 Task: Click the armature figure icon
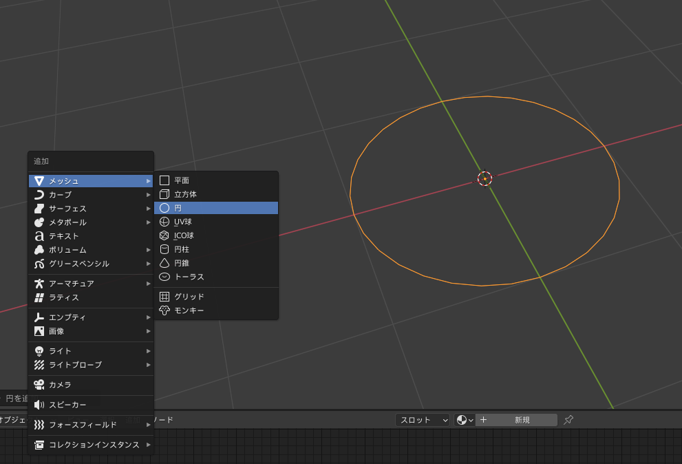(x=39, y=284)
